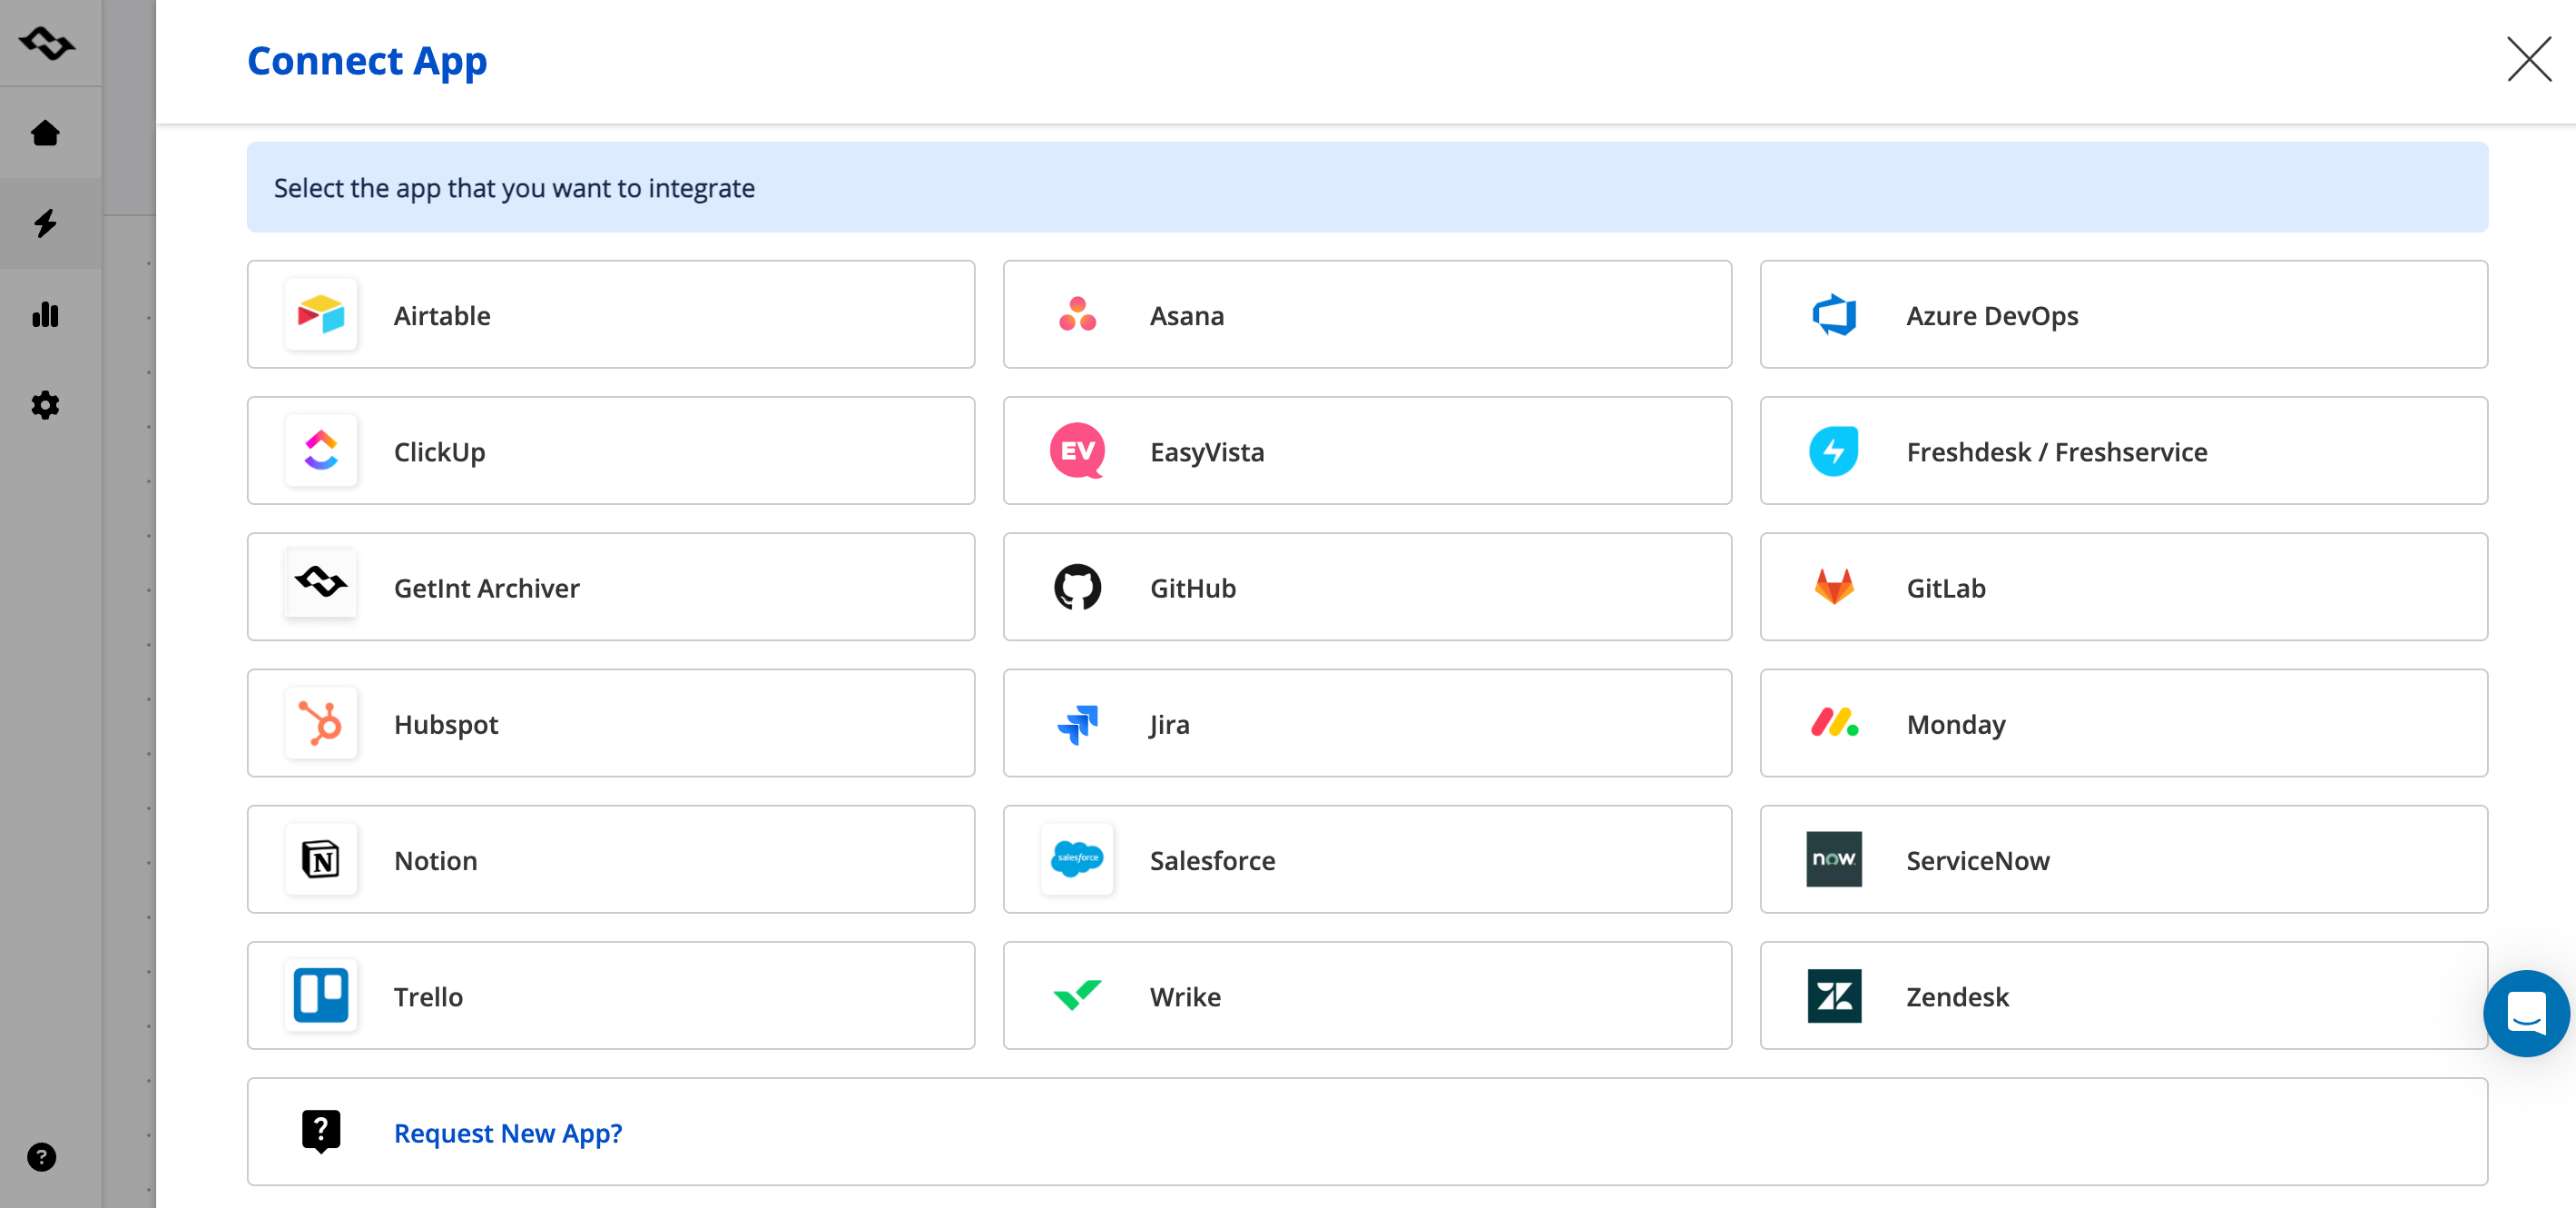The height and width of the screenshot is (1208, 2576).
Task: Select Freshdesk / Freshservice label
Action: click(2056, 451)
